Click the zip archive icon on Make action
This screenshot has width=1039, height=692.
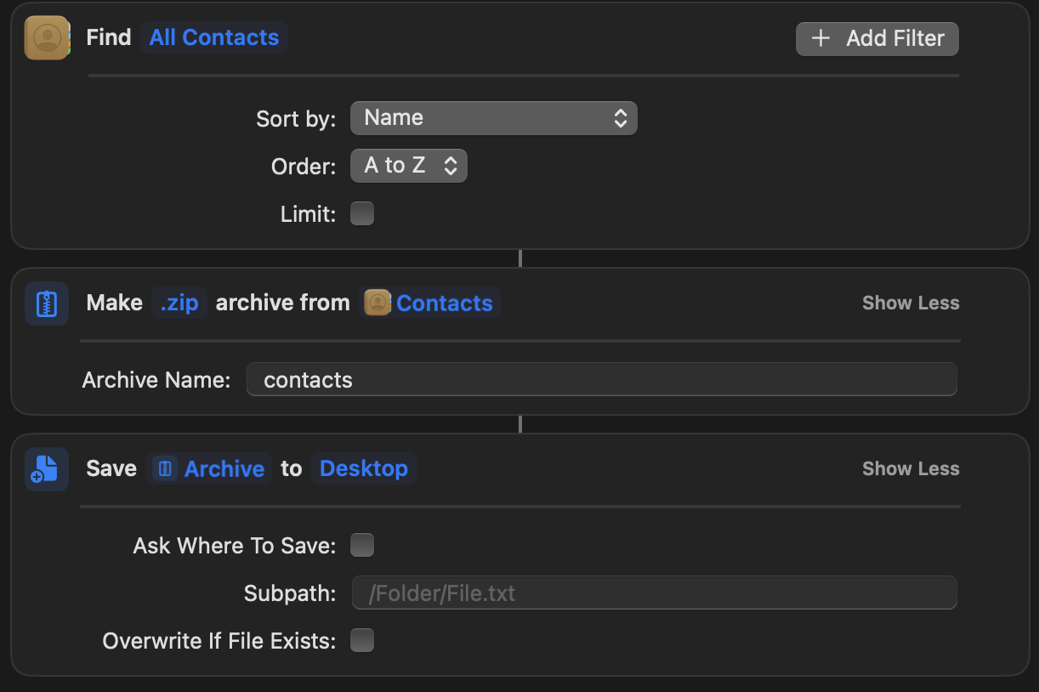(x=47, y=303)
